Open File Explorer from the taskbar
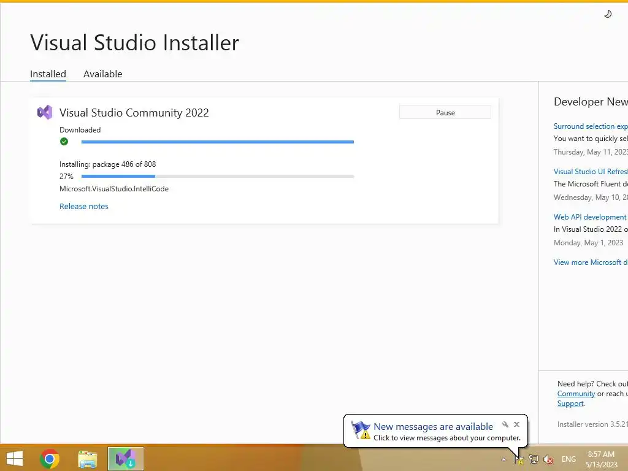 click(x=87, y=459)
